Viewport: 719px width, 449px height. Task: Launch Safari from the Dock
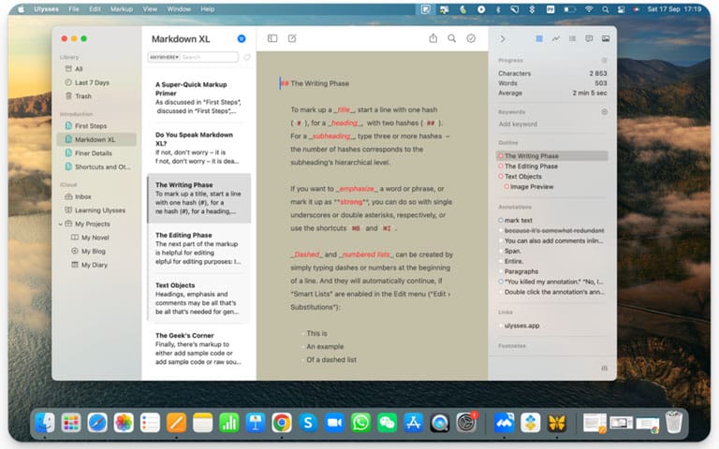(x=97, y=423)
